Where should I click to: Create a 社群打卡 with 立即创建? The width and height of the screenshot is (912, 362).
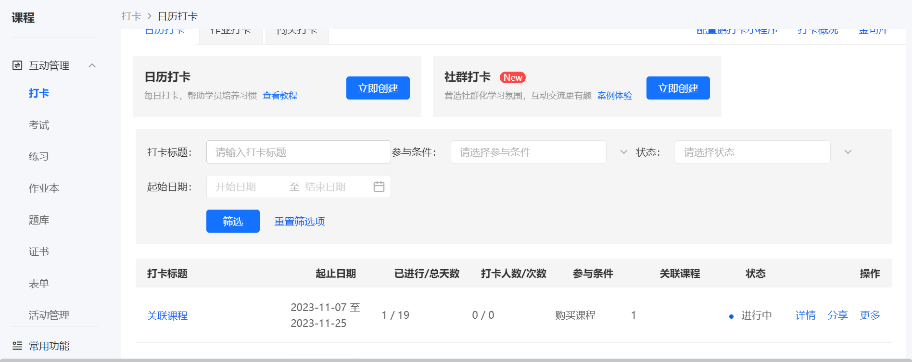coord(678,88)
